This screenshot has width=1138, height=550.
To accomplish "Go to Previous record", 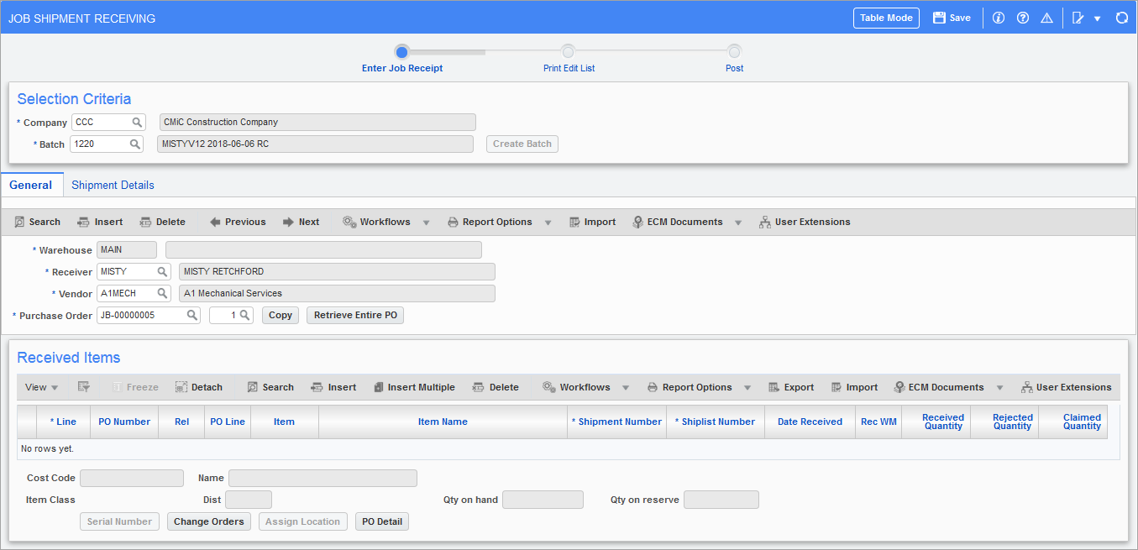I will click(x=238, y=222).
